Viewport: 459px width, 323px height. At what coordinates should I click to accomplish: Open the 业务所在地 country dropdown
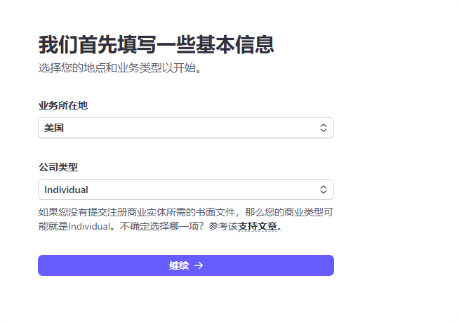pyautogui.click(x=185, y=128)
